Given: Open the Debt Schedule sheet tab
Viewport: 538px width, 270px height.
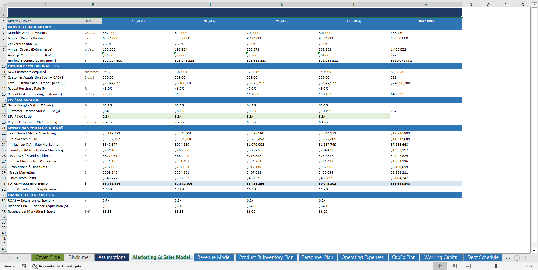Looking at the screenshot, I should coord(483,257).
